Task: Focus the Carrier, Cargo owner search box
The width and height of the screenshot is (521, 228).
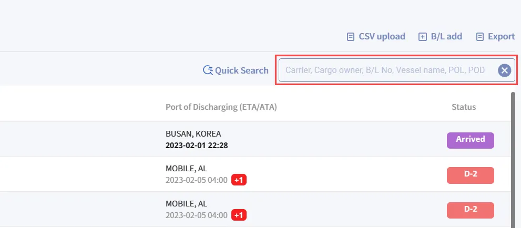Action: point(387,70)
